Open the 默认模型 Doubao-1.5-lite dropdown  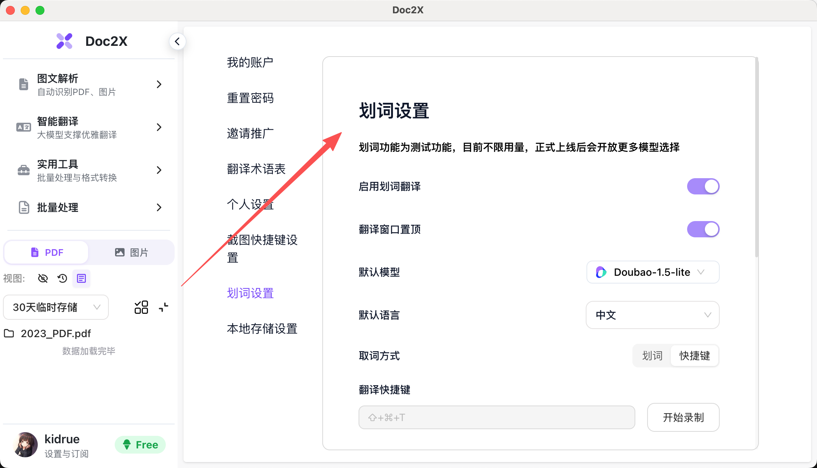652,272
